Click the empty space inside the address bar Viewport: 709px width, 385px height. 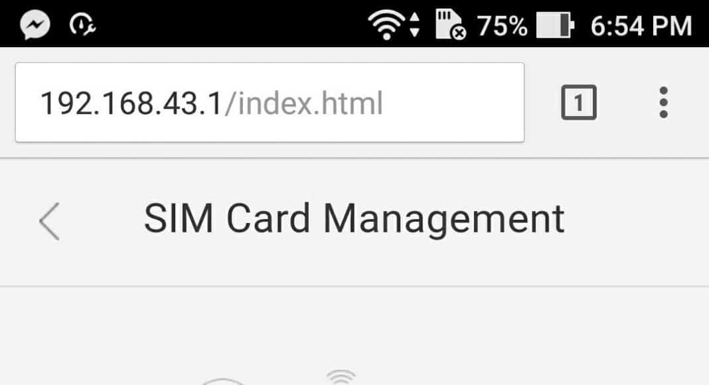point(452,103)
